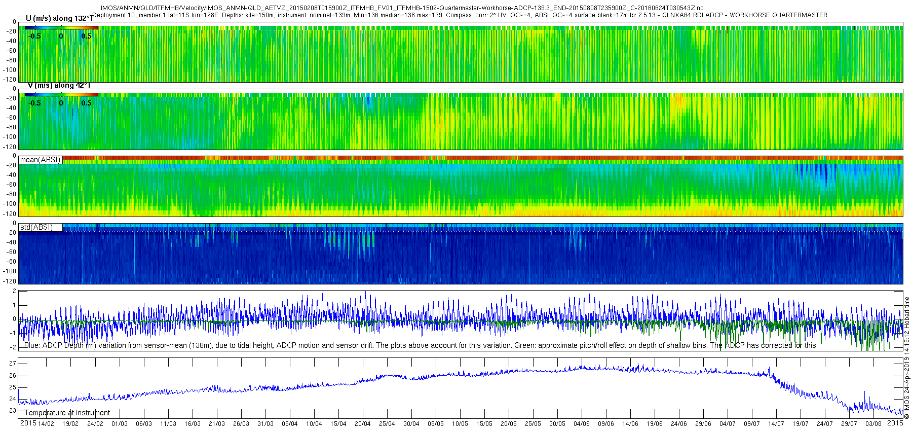Click the '20/04' date tick label
Screen dimensions: 912x431
pyautogui.click(x=363, y=424)
